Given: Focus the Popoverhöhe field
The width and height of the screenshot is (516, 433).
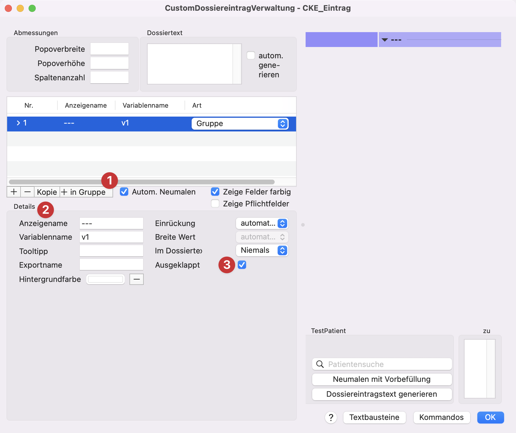Looking at the screenshot, I should (110, 63).
